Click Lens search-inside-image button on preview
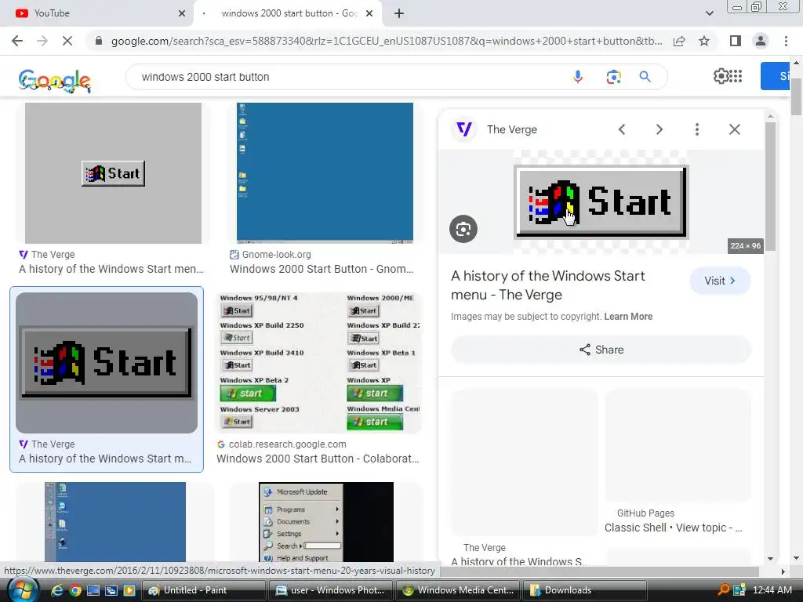The width and height of the screenshot is (803, 602). [463, 229]
